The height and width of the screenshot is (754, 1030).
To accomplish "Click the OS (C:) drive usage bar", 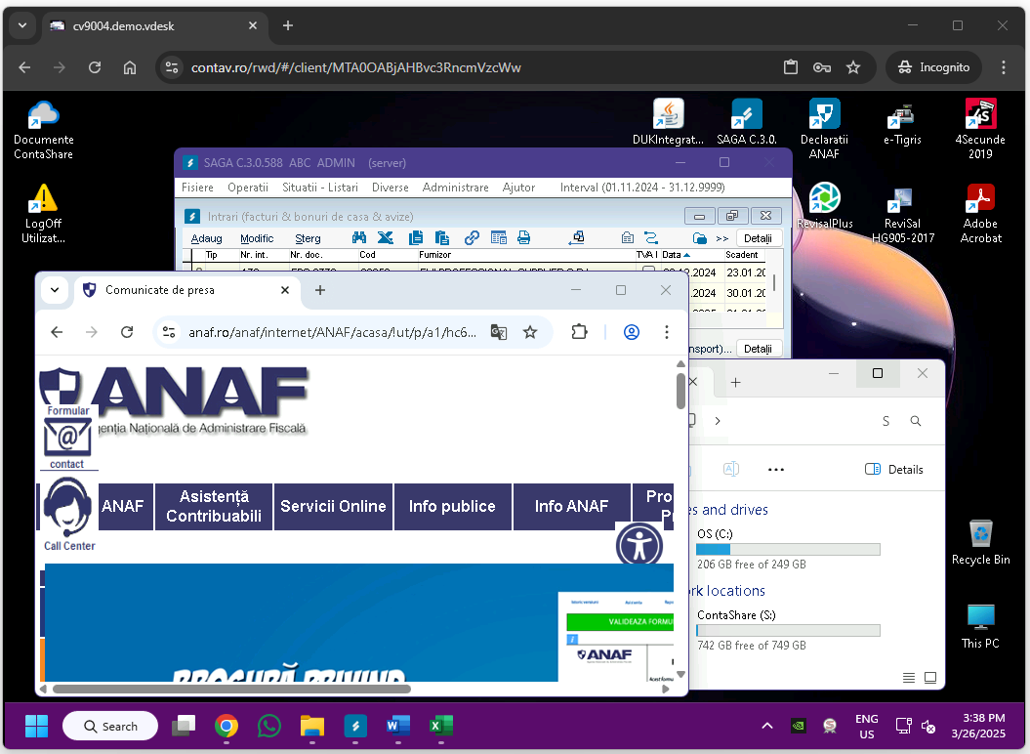I will (x=788, y=550).
